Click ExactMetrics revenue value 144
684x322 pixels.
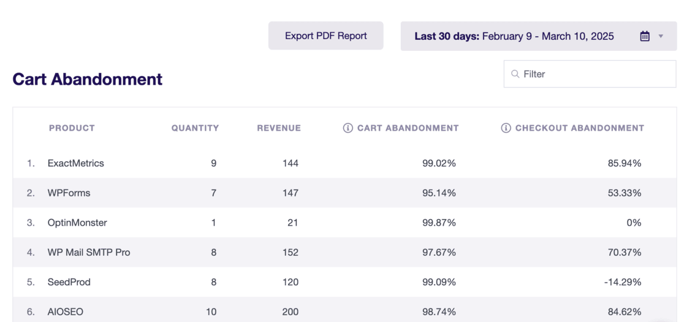point(290,163)
